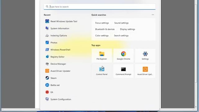Click the 'Windows PowerShell' label
Image resolution: width=199 pixels, height=112 pixels.
(60, 50)
